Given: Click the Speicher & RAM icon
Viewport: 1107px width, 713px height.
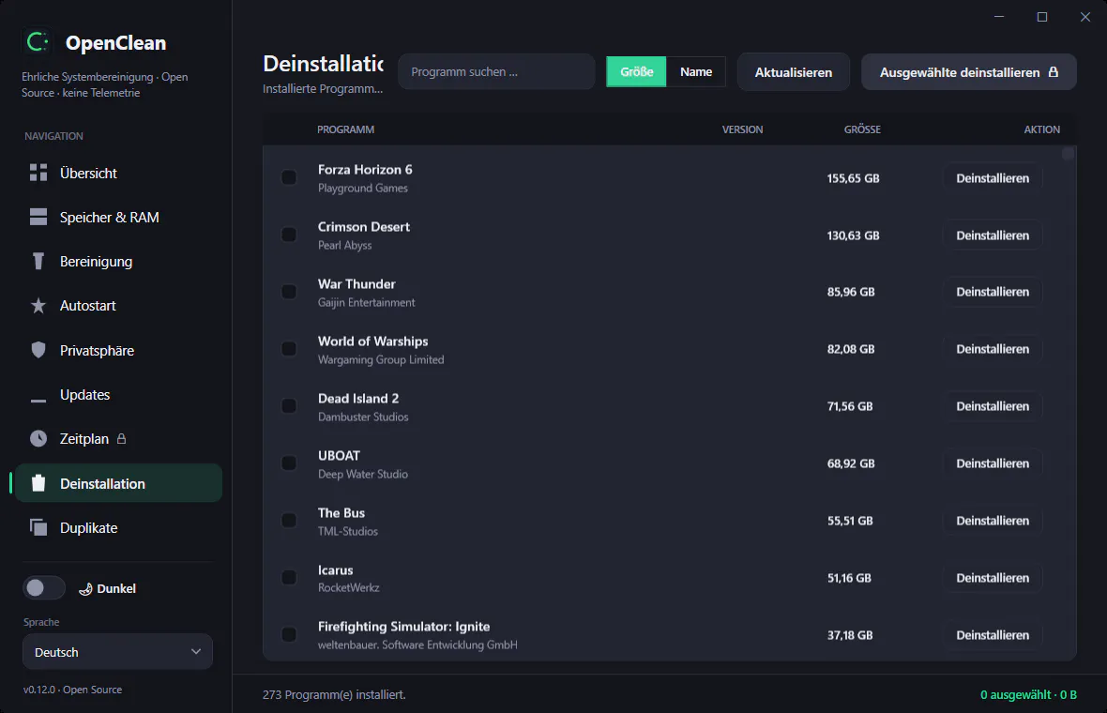Looking at the screenshot, I should 38,218.
